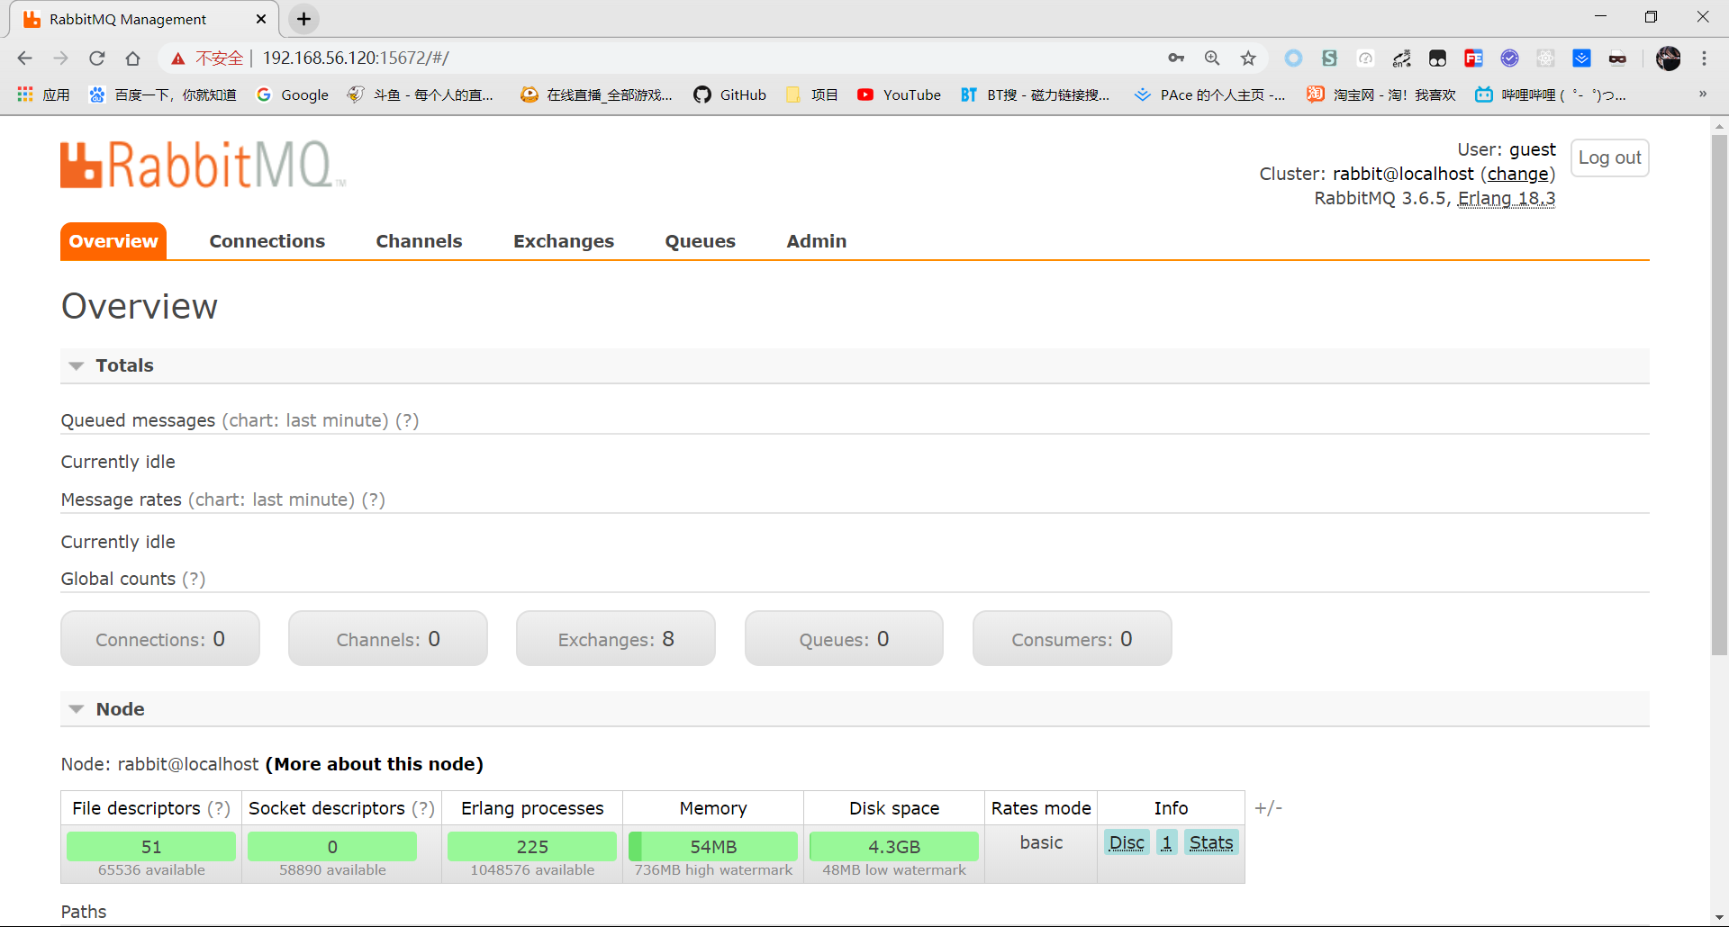
Task: Click the Paths section heading
Action: pyautogui.click(x=84, y=912)
